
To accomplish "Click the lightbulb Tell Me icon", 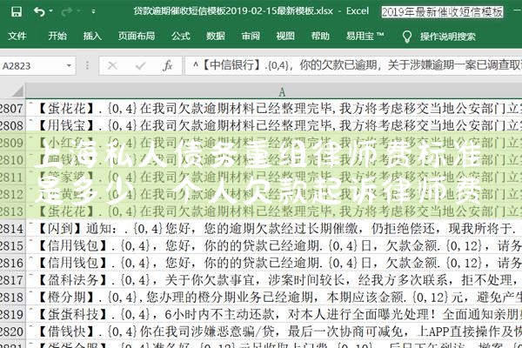I will point(407,37).
